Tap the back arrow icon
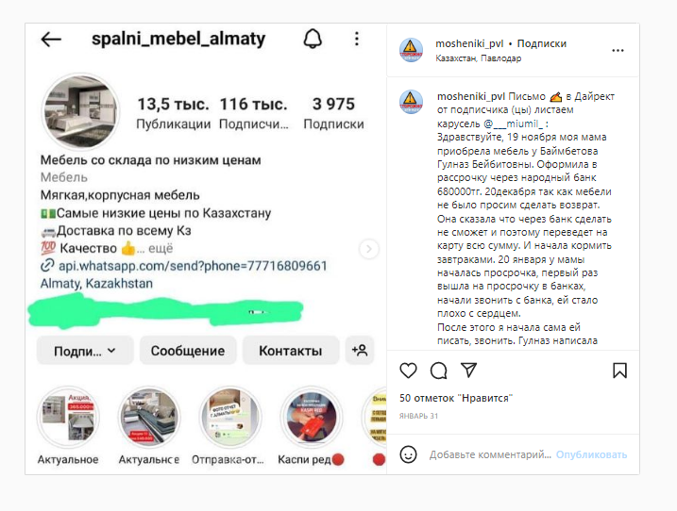Image resolution: width=677 pixels, height=511 pixels. point(51,40)
